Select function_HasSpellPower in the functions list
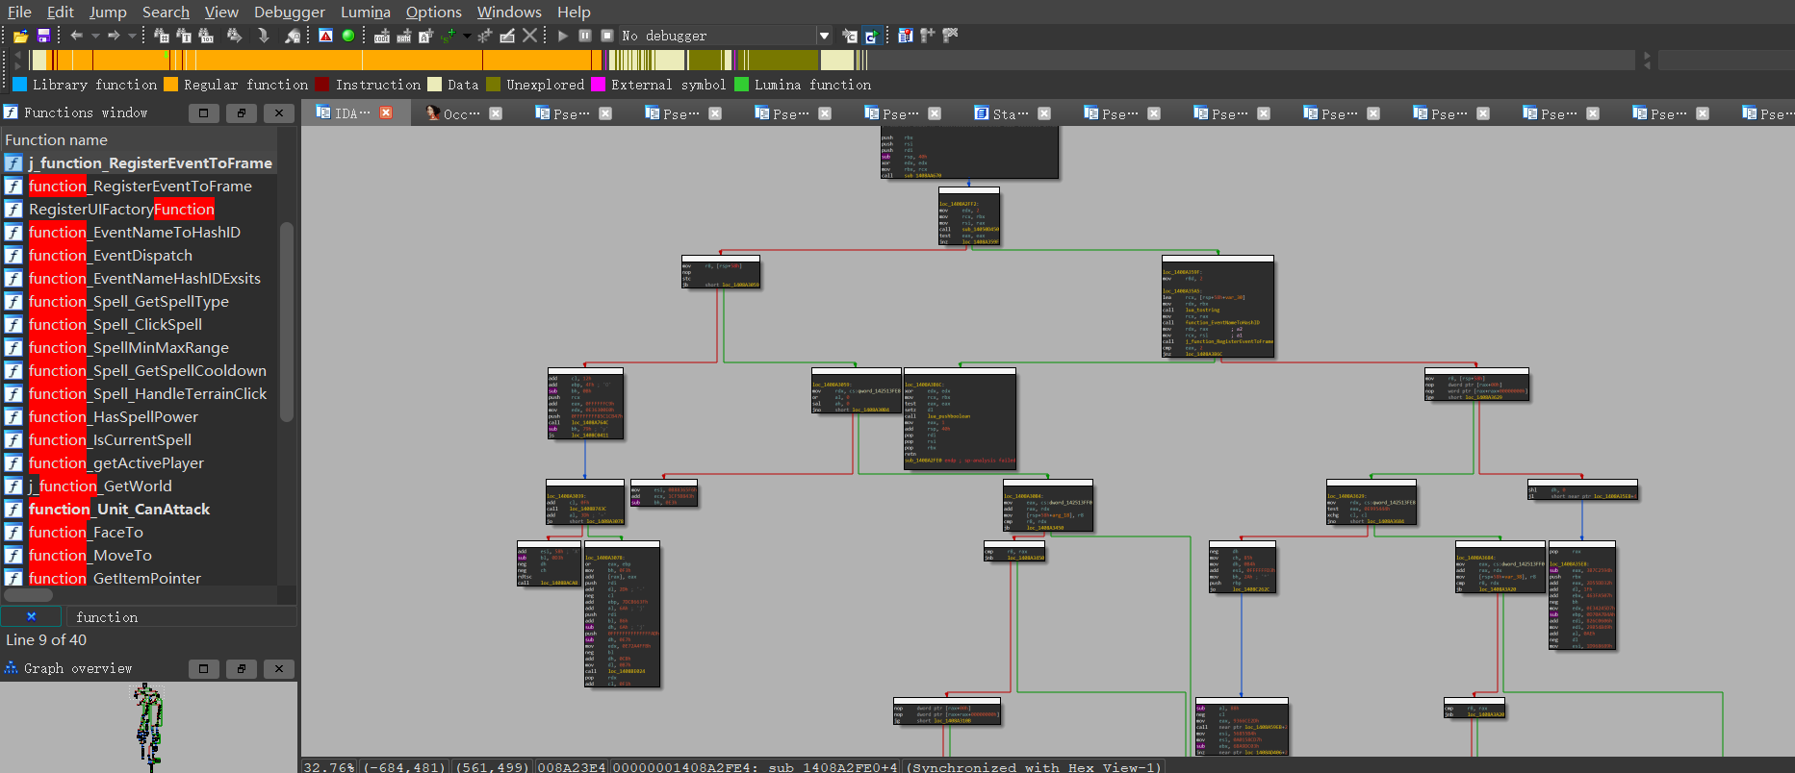Screen dimensions: 1795x773 coord(141,417)
